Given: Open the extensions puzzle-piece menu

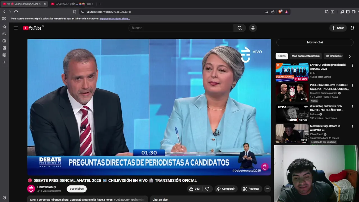Looking at the screenshot, I should 327,12.
